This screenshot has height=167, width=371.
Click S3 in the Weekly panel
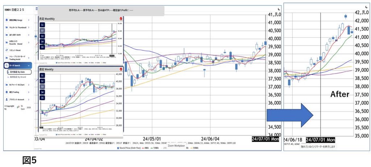[x=42, y=87]
